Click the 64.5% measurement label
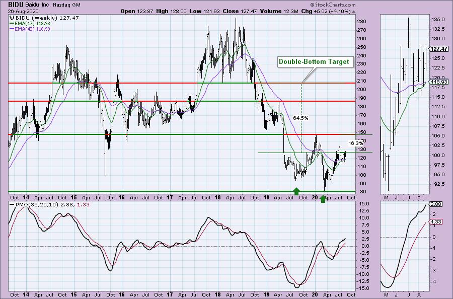The image size is (453, 299). click(300, 118)
